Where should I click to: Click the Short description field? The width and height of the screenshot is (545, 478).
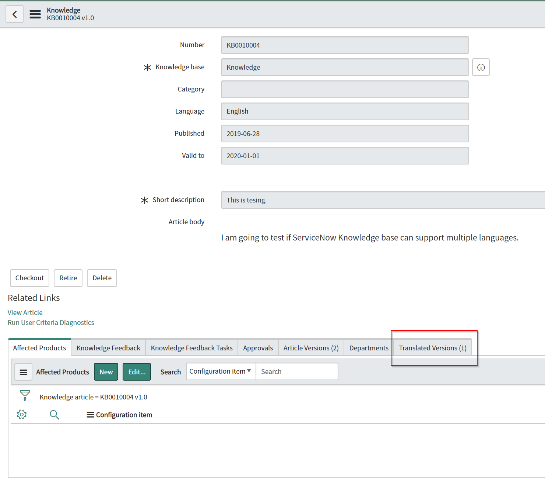(x=383, y=200)
